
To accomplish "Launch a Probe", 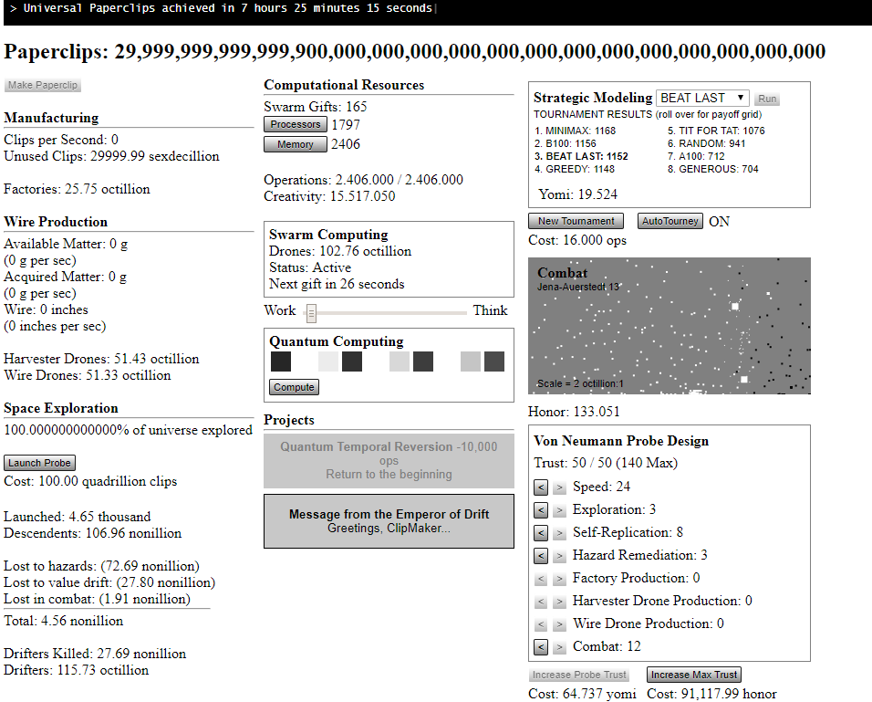I will pos(39,463).
